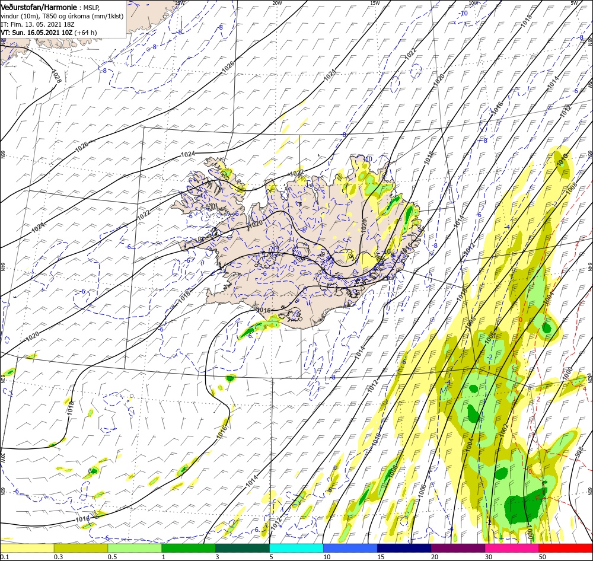Click the 20W longitude label

[277, 3]
